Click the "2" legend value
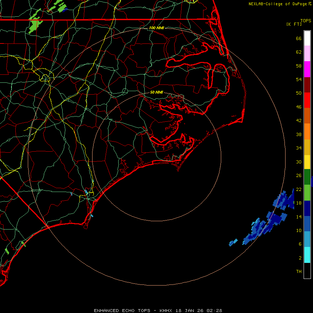Screen dimensions: 313x313 click(x=300, y=258)
